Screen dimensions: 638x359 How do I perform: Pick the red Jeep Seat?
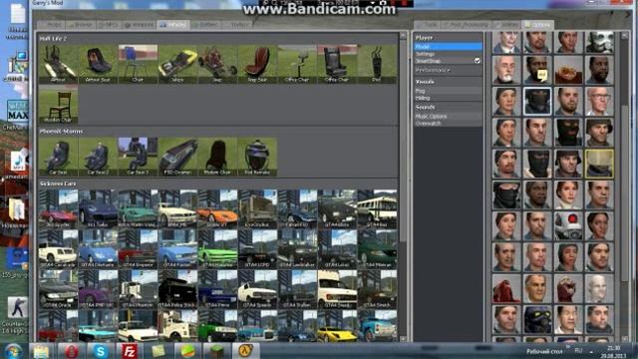point(257,64)
